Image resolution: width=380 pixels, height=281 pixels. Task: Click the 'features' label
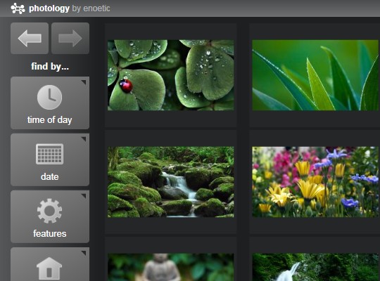pos(50,233)
